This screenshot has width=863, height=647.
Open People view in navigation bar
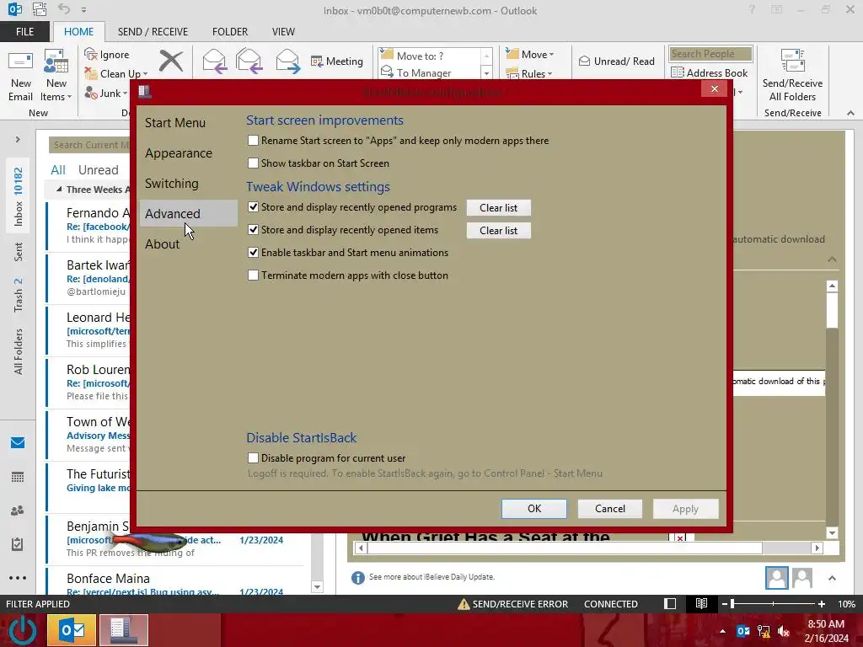pos(18,511)
